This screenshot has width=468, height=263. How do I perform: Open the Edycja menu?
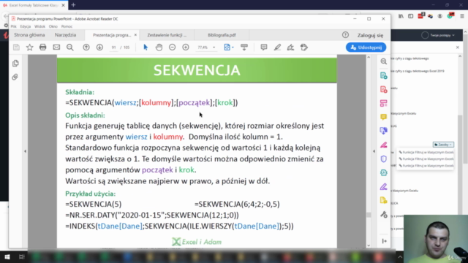pos(26,26)
